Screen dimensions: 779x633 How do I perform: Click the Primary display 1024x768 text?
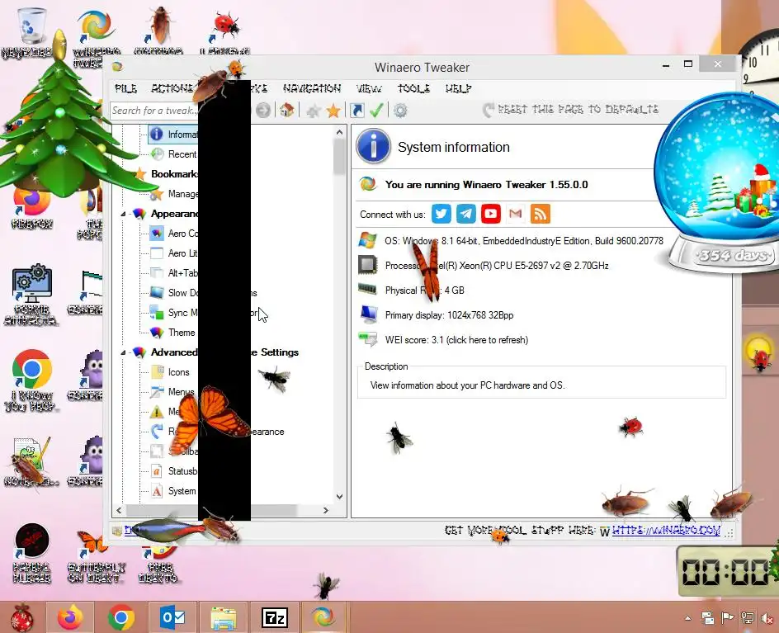click(449, 315)
